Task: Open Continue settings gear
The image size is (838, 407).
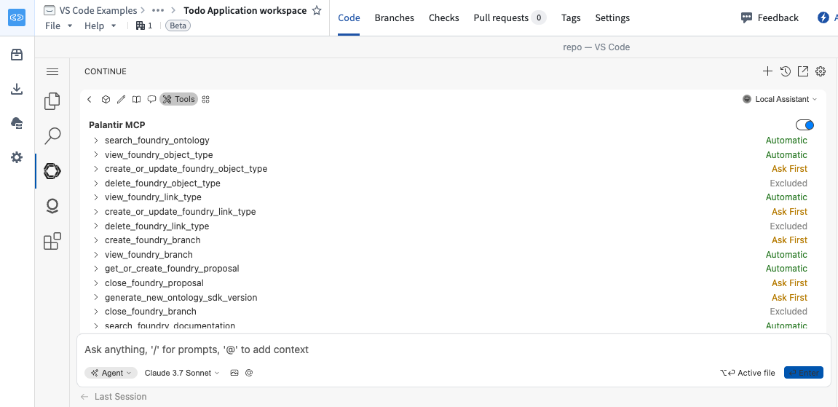Action: 821,71
